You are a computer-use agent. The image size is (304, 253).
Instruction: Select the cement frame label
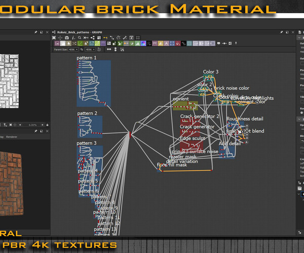(181, 99)
